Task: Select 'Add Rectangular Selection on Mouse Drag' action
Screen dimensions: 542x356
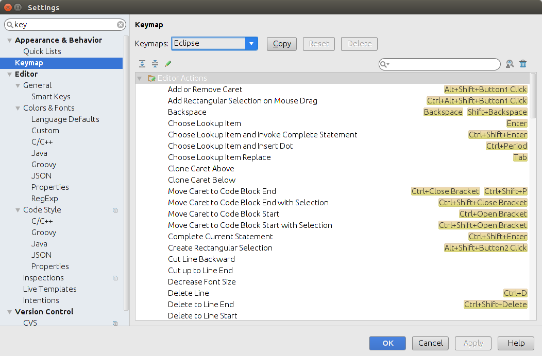Action: point(242,101)
